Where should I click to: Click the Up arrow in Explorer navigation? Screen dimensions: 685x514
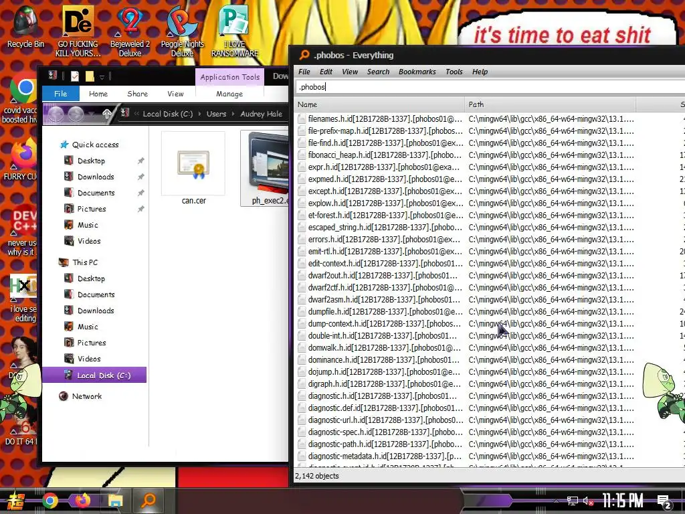[x=106, y=114]
